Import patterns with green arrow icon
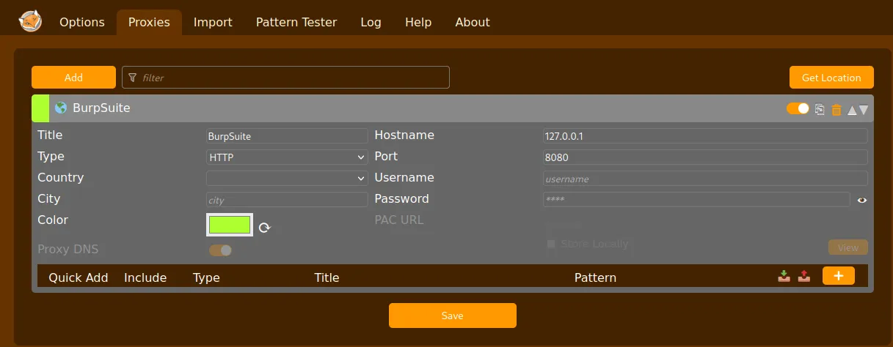The width and height of the screenshot is (893, 347). 784,276
